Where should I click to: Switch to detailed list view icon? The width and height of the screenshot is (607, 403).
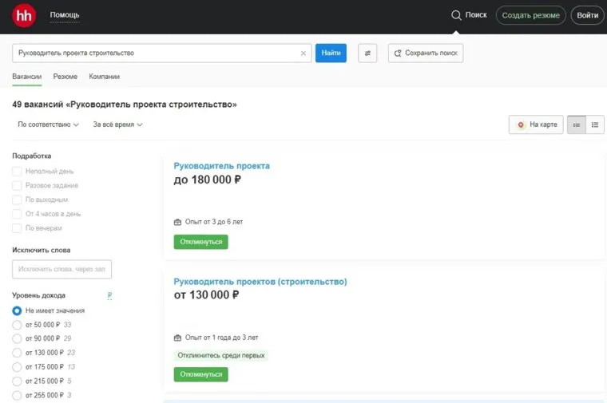point(577,124)
